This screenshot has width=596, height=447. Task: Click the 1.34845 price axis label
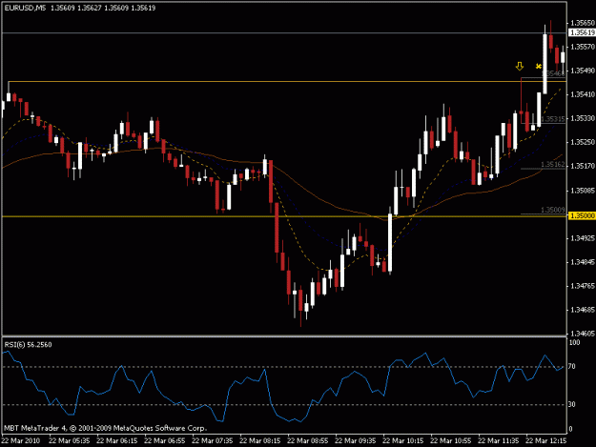tap(583, 262)
